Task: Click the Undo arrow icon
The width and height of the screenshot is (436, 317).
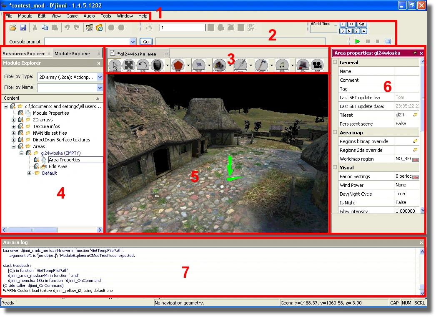Action: pos(67,28)
